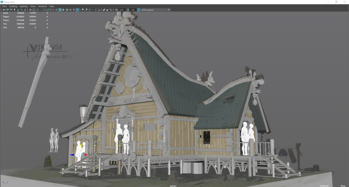This screenshot has height=187, width=349.
Task: Click the Help menu button
Action: (52, 6)
